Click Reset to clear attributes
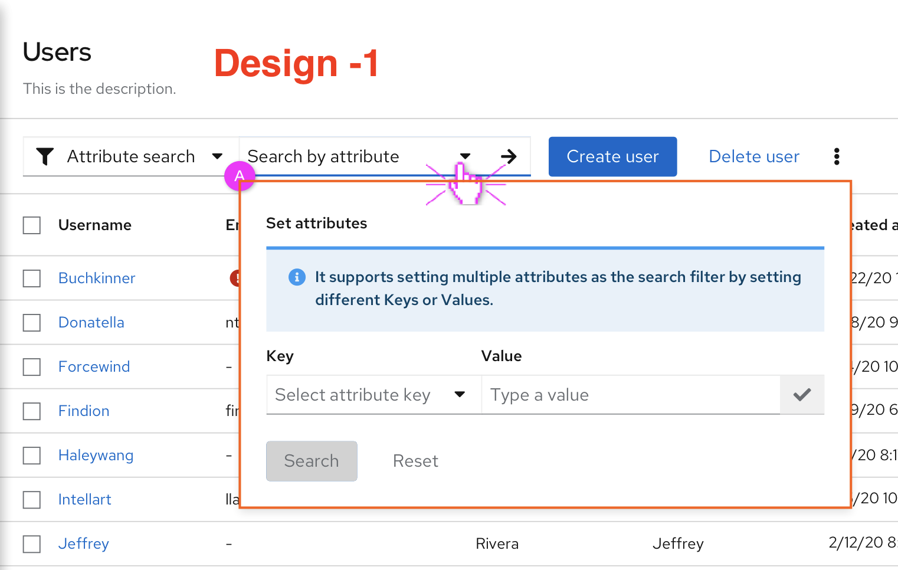Viewport: 898px width, 570px height. (415, 461)
